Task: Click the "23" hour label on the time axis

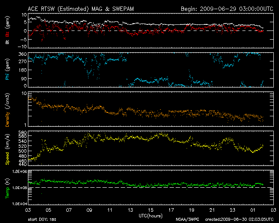Action: pyautogui.click(x=232, y=210)
